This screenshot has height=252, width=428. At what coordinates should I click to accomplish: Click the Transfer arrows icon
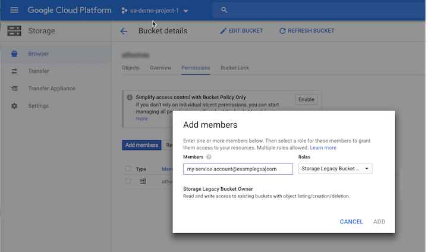14,71
